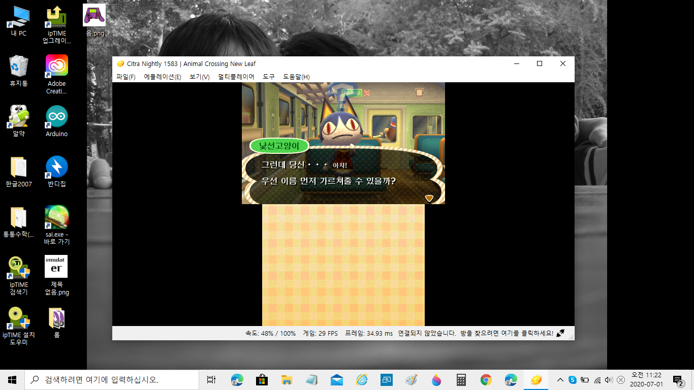Screen dimensions: 694x390
Task: Select the 통통수학 folder icon
Action: point(19,222)
